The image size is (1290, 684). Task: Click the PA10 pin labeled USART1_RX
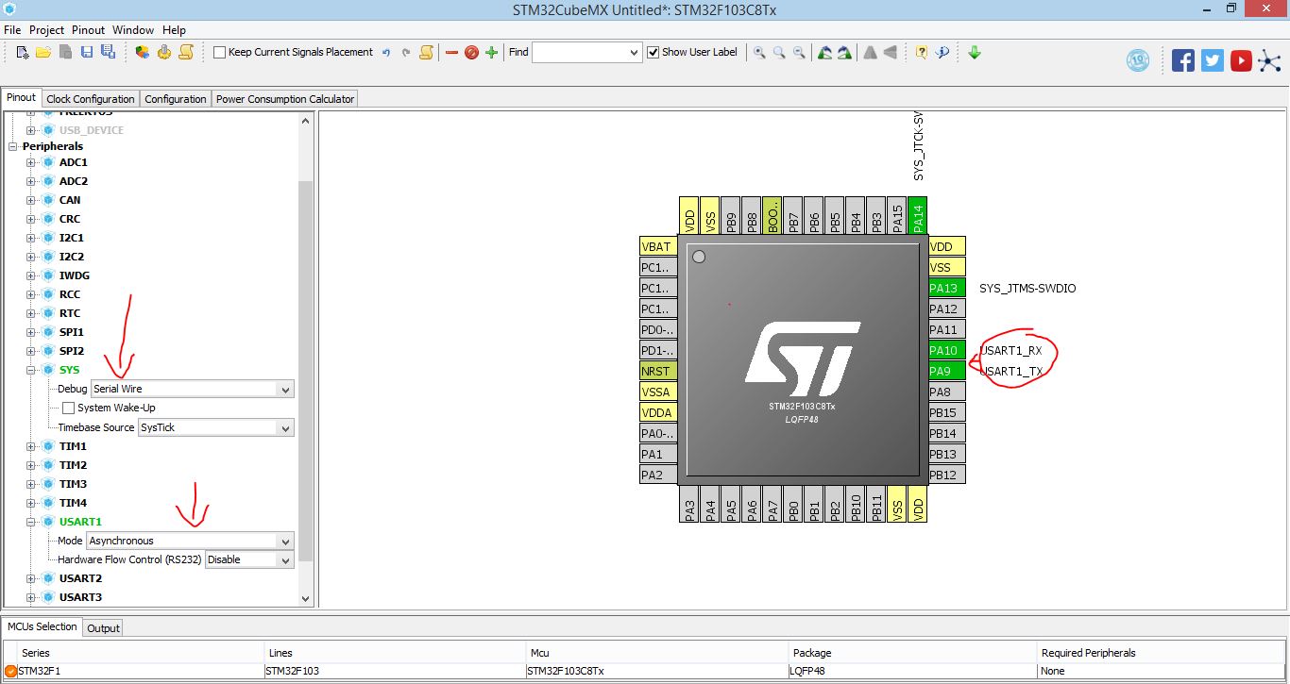945,350
